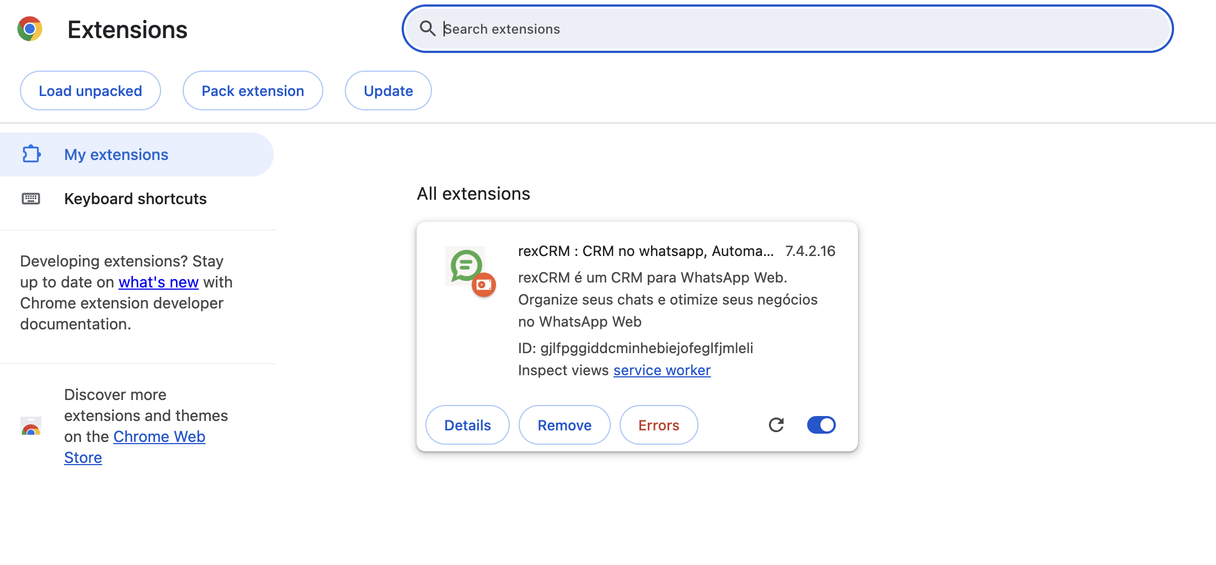Image resolution: width=1216 pixels, height=565 pixels.
Task: Reload the rexCRM extension
Action: coord(776,425)
